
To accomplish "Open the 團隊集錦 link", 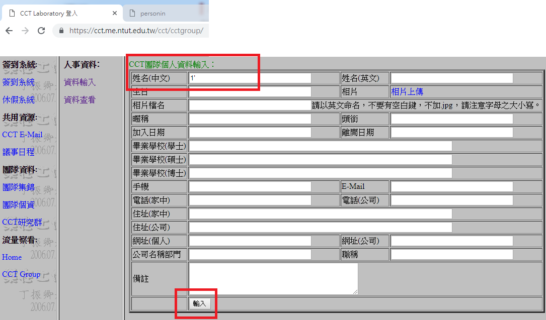I will pyautogui.click(x=18, y=187).
